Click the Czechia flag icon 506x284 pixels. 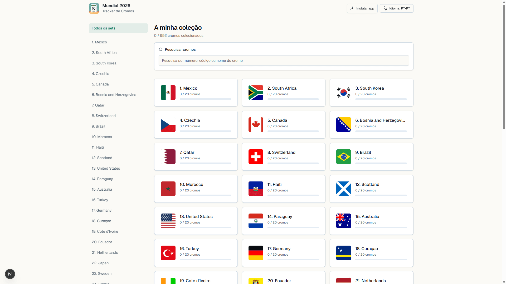click(x=168, y=125)
